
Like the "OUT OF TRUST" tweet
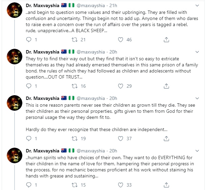(121, 86)
